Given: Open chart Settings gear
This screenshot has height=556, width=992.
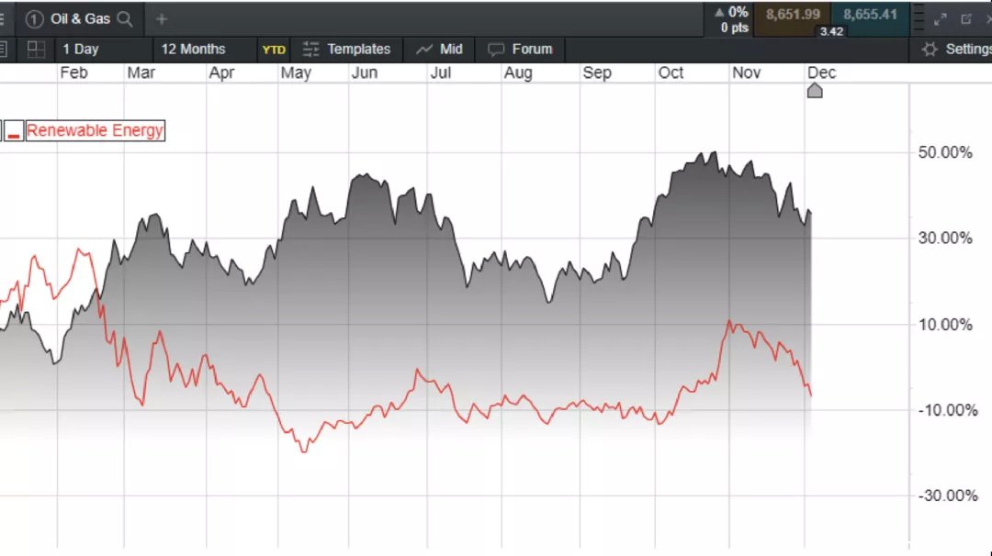Looking at the screenshot, I should point(930,50).
